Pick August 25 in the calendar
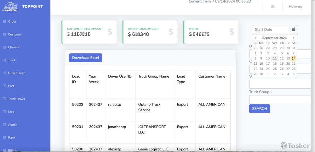The width and height of the screenshot is (315, 152). (255, 48)
